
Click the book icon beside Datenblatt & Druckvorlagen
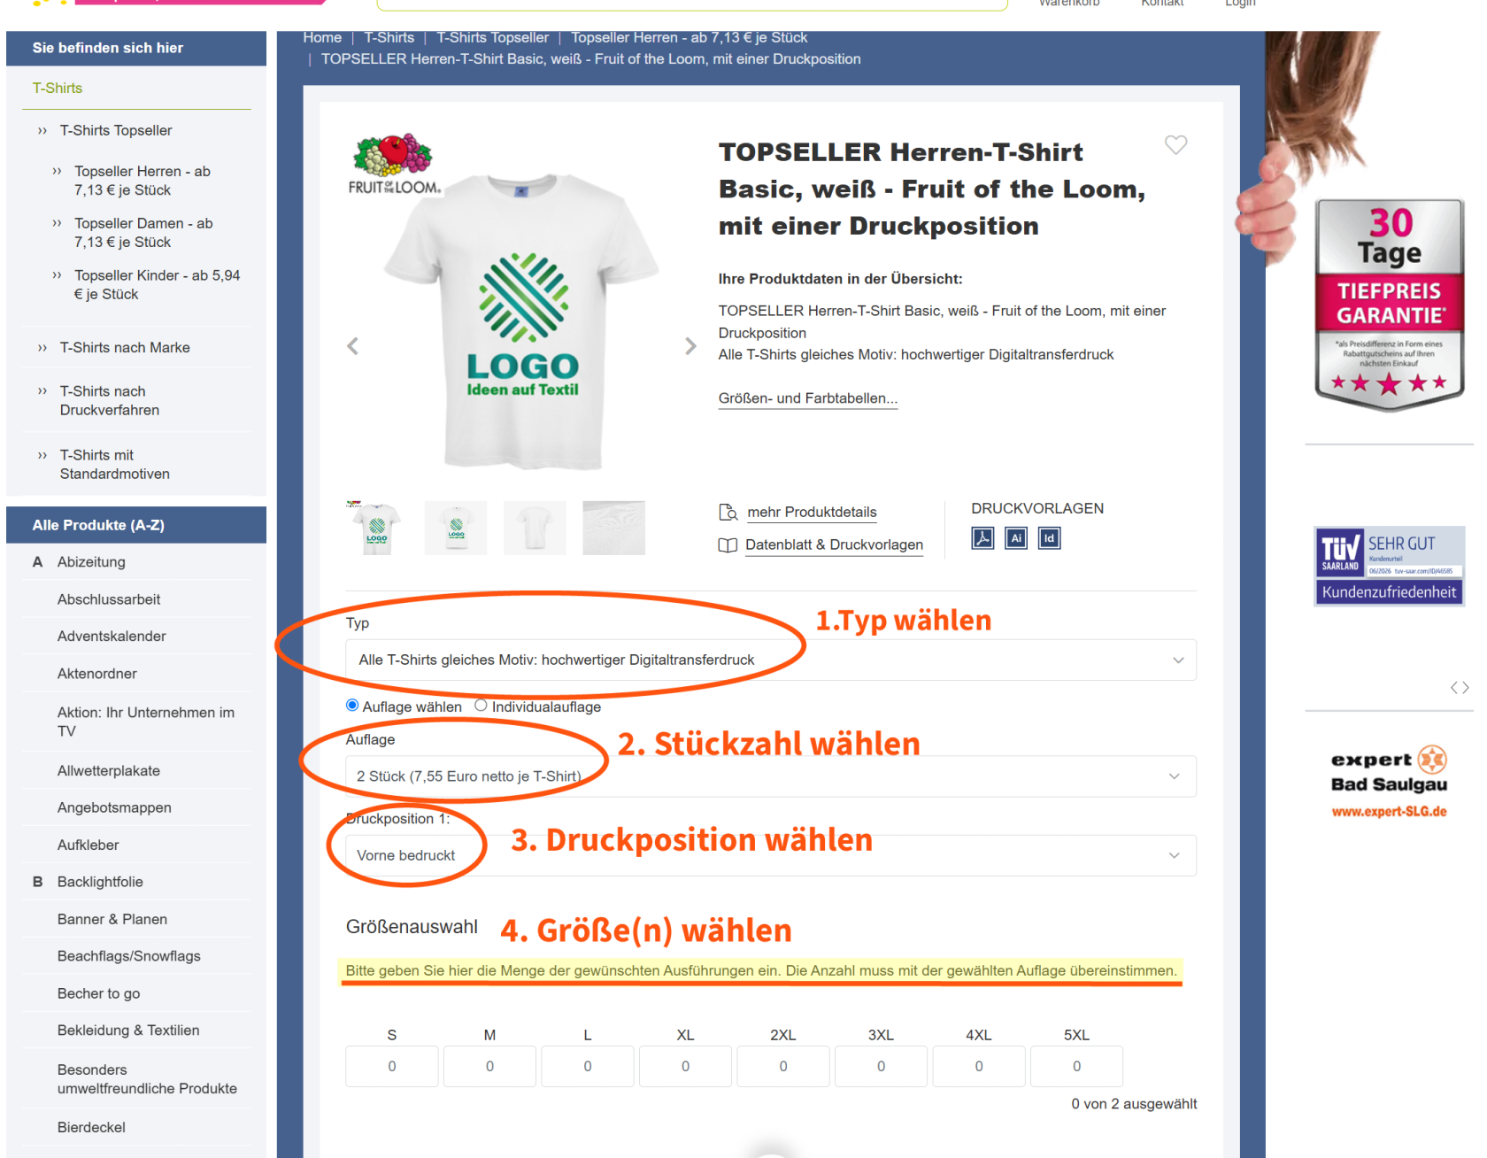[x=728, y=545]
